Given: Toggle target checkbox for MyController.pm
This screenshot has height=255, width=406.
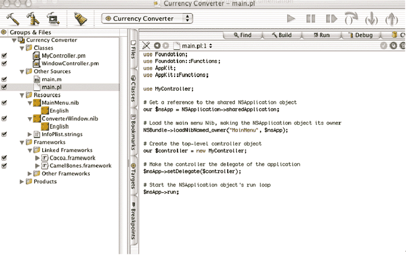Looking at the screenshot, I should (x=4, y=55).
